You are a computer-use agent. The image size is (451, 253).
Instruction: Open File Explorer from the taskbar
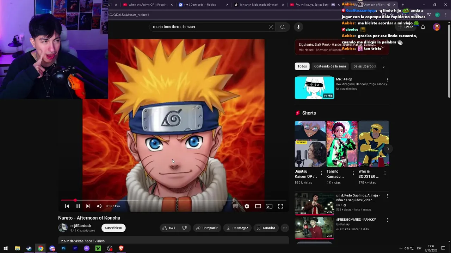click(17, 248)
